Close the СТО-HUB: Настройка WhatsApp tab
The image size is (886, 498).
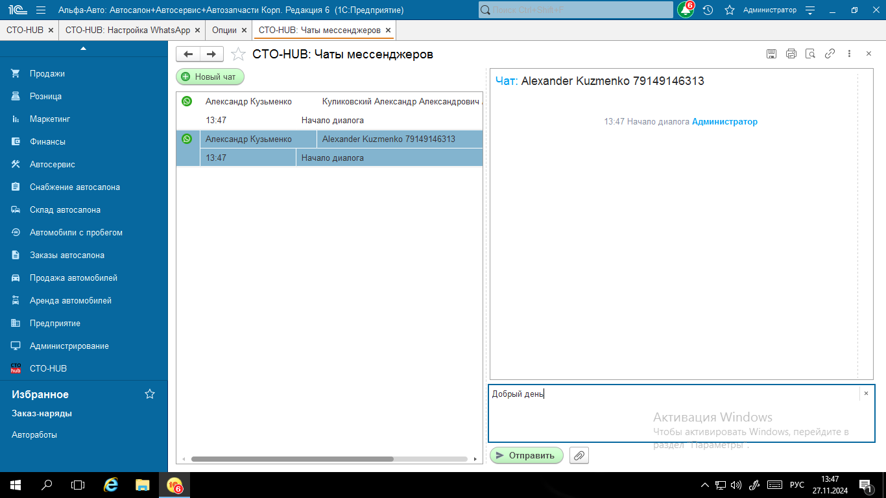pos(197,30)
